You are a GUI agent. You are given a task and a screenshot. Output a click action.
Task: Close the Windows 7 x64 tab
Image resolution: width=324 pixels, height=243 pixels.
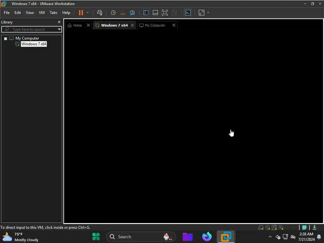132,25
